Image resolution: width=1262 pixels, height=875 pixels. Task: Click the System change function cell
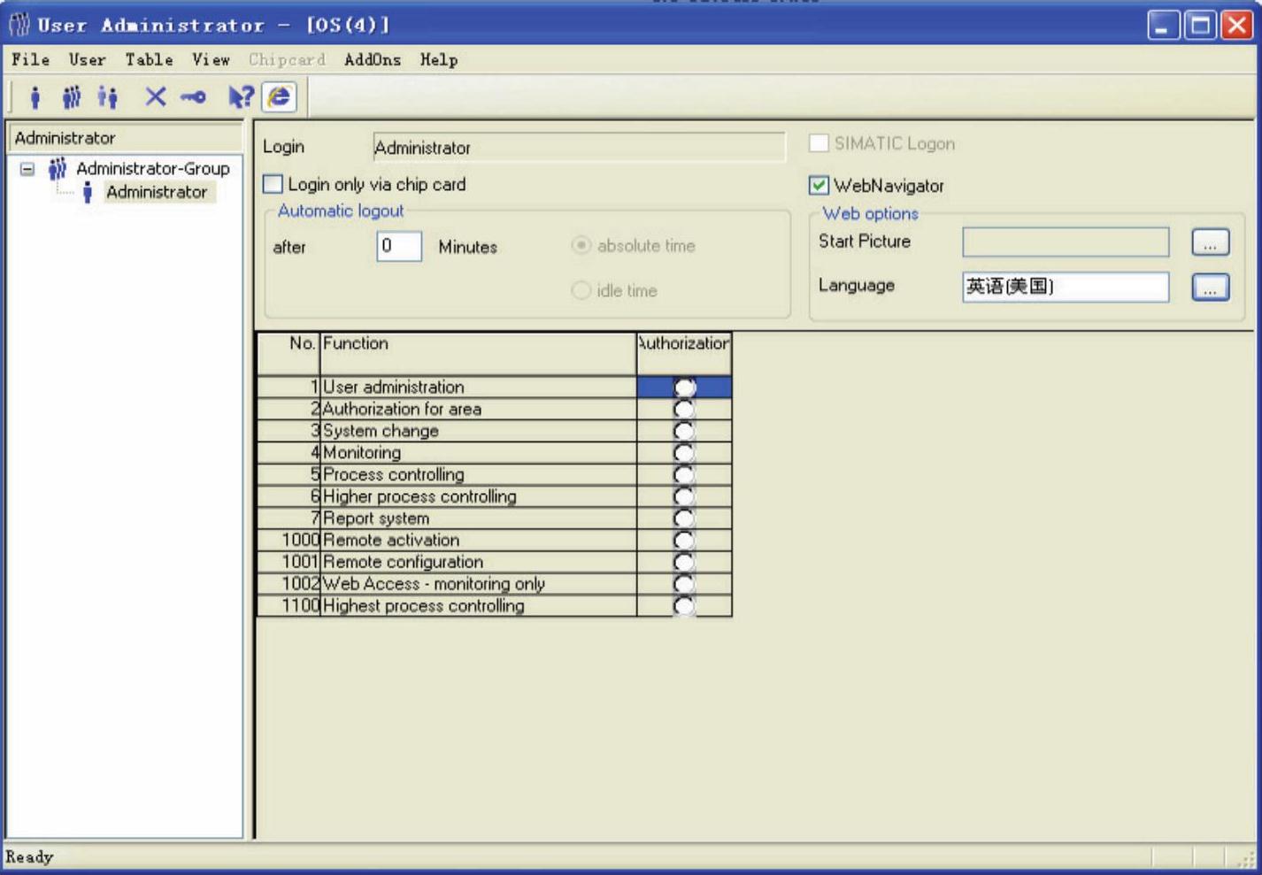coord(478,431)
